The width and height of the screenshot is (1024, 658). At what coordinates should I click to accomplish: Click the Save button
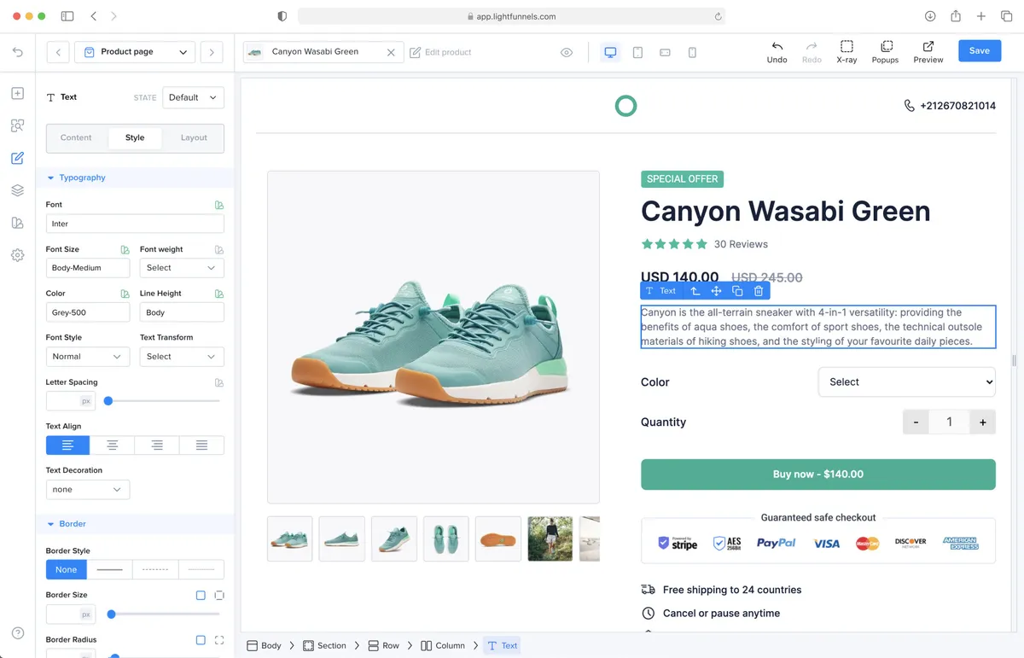(x=979, y=51)
